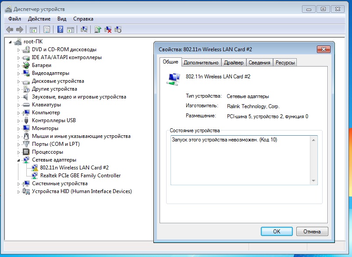Viewport: 352px width, 257px height.
Task: Click the PCI-шина 5 location text
Action: tap(267, 116)
